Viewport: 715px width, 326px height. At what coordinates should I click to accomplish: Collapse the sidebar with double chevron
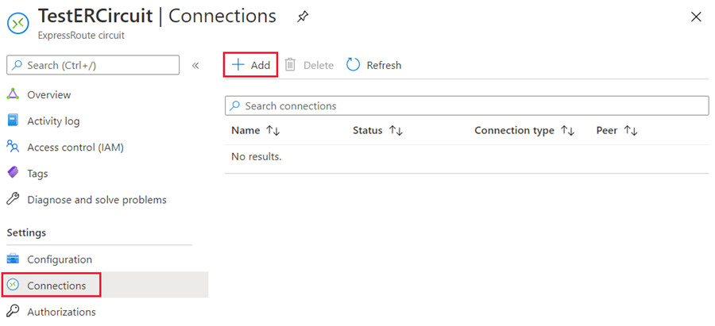click(195, 65)
